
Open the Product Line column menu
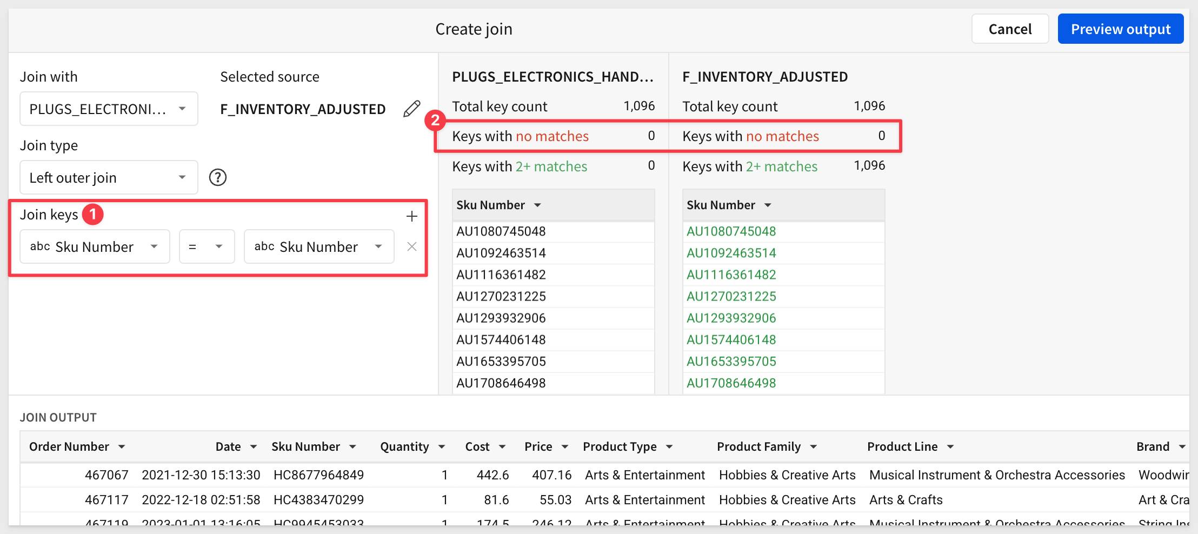tap(950, 447)
